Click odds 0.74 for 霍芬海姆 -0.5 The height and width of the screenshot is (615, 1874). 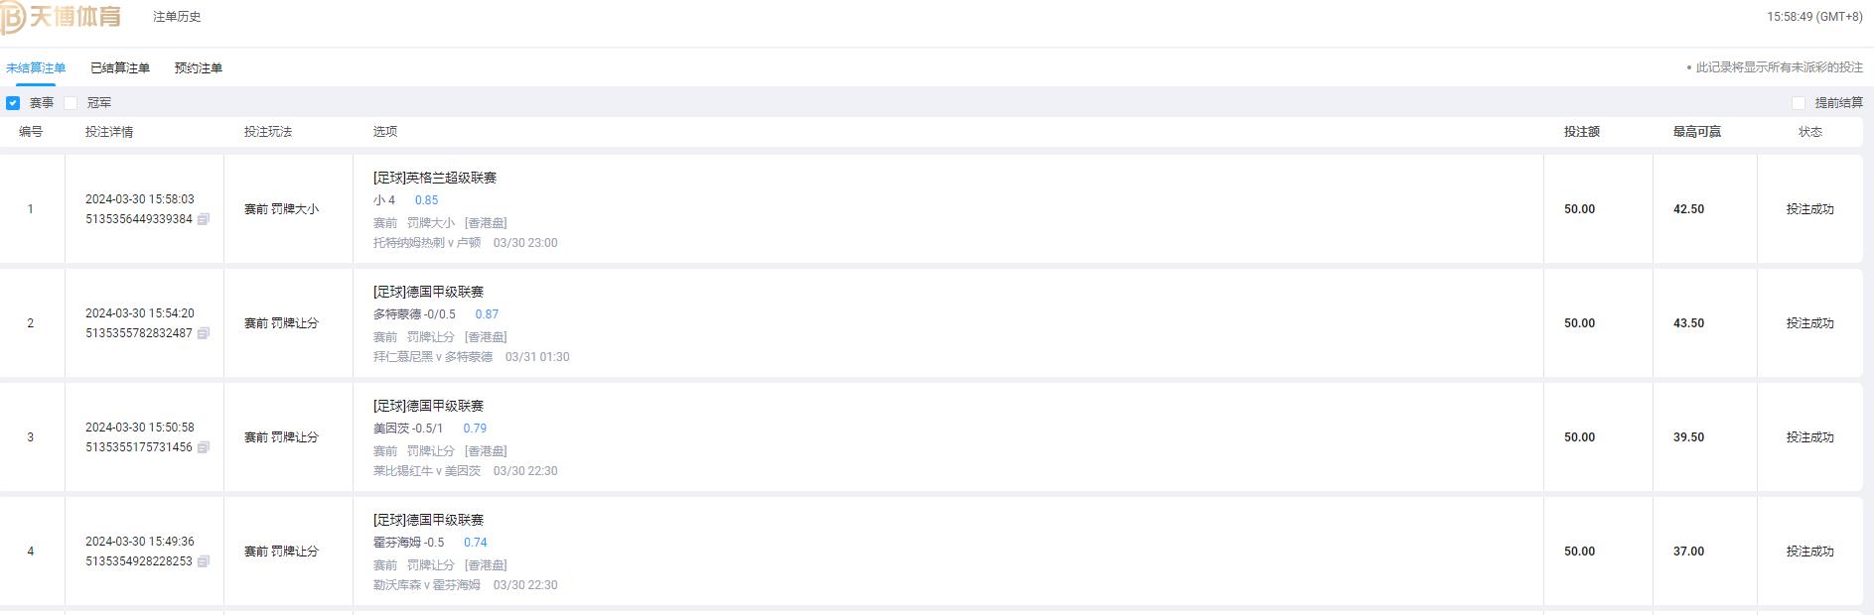pyautogui.click(x=475, y=543)
